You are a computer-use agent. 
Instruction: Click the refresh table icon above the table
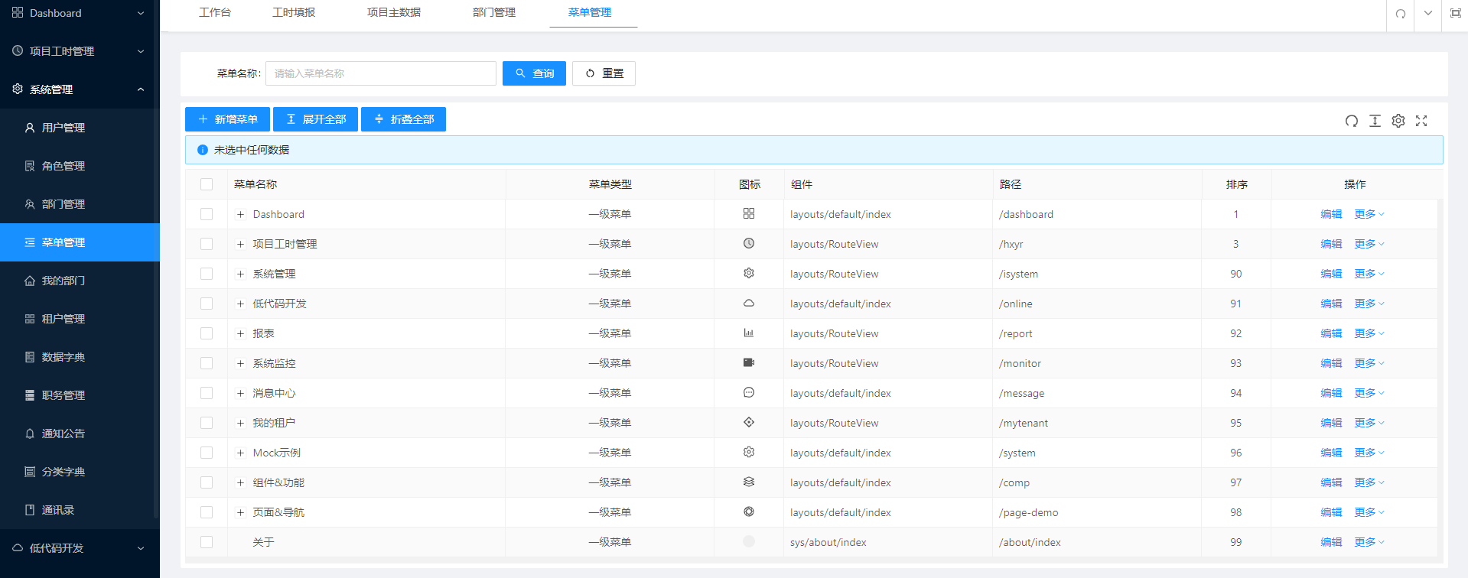1352,121
